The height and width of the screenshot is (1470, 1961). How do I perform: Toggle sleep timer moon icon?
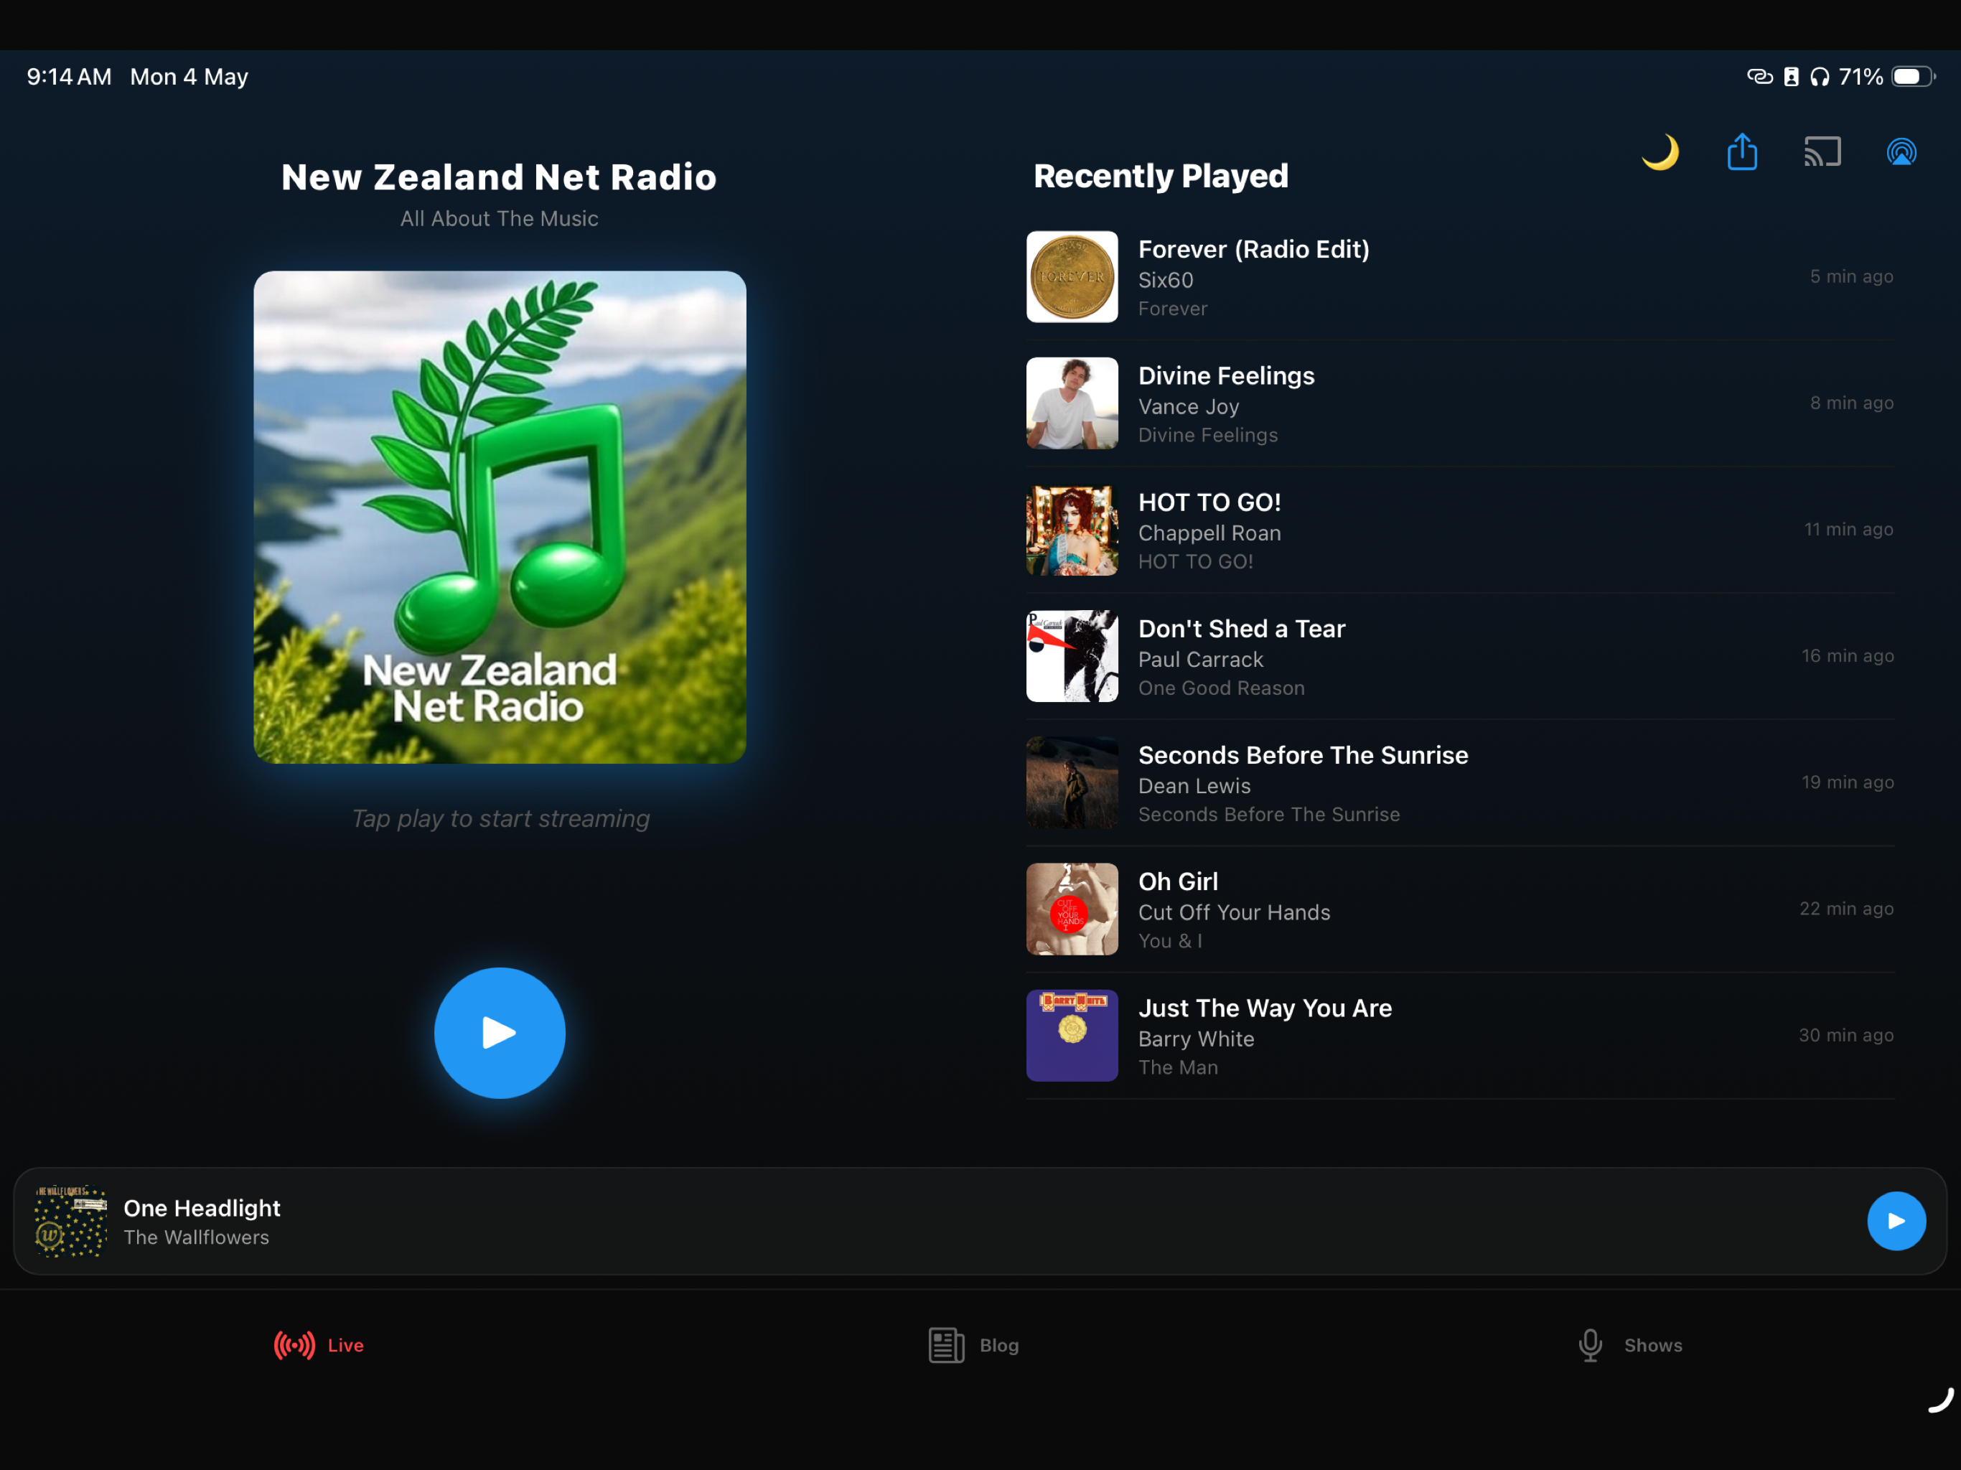pyautogui.click(x=1660, y=151)
